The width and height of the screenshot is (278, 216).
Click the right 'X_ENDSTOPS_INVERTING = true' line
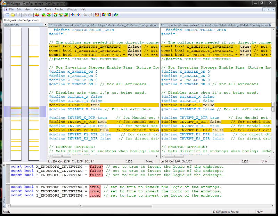pos(216,47)
